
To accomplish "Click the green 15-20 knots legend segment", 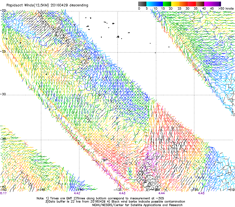I will click(x=167, y=4).
